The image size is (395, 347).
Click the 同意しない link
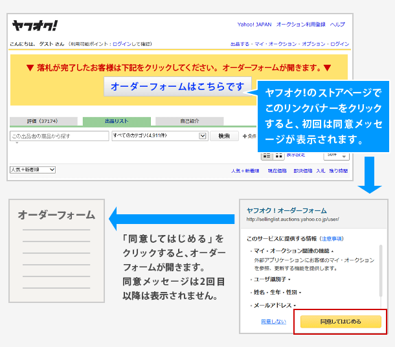273,322
